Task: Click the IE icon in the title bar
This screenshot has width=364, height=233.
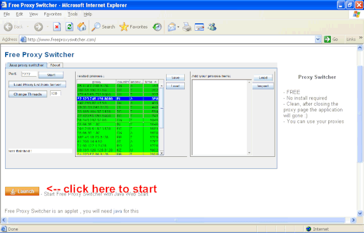Action: pyautogui.click(x=4, y=5)
